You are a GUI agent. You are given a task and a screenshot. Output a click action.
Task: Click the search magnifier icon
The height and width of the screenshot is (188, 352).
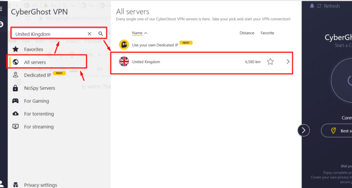[x=100, y=34]
